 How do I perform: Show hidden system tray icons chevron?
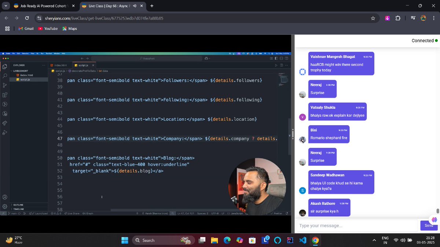tap(374, 240)
